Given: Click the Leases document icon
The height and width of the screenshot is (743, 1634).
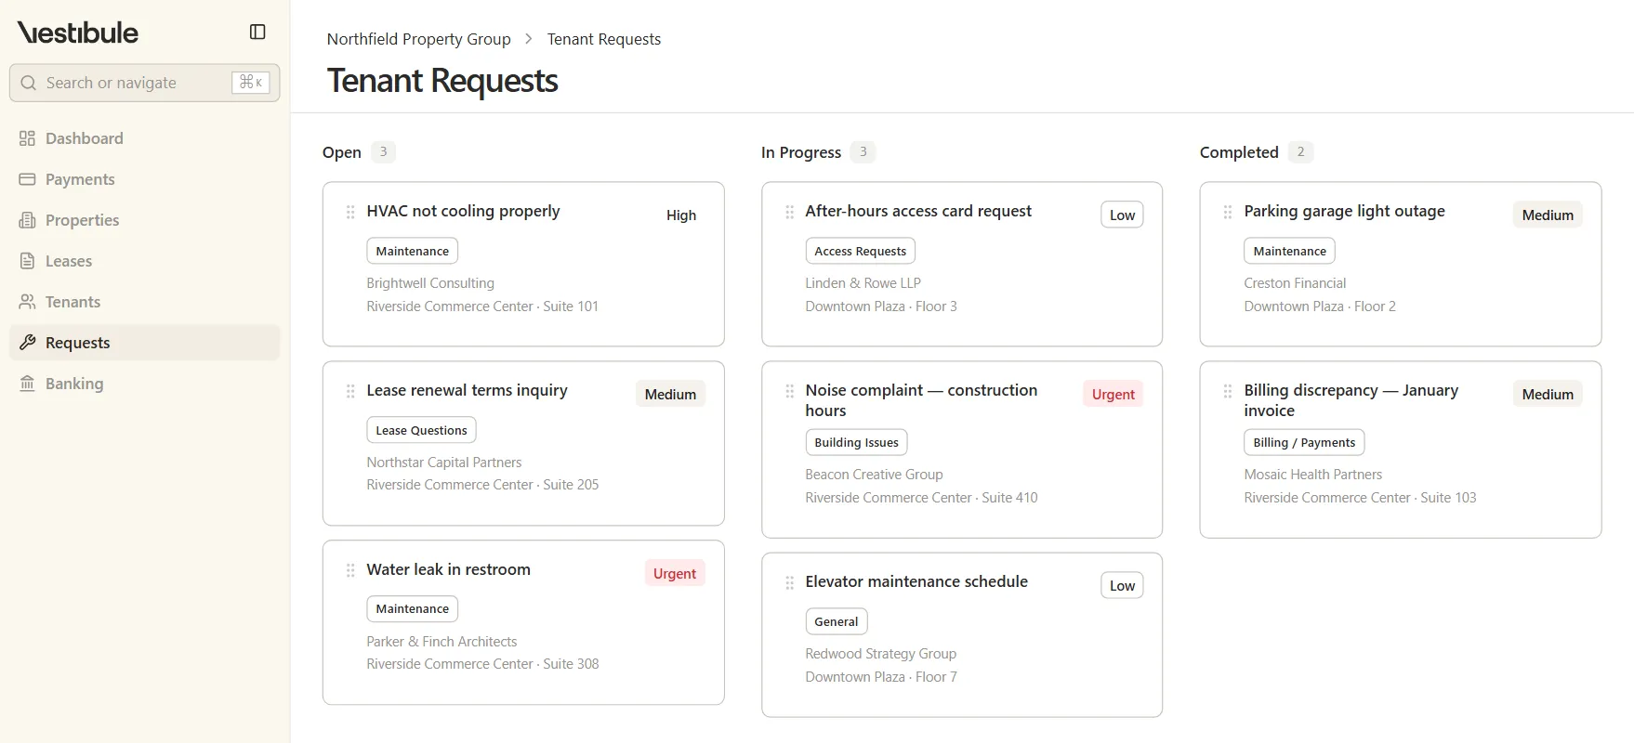Looking at the screenshot, I should [27, 261].
